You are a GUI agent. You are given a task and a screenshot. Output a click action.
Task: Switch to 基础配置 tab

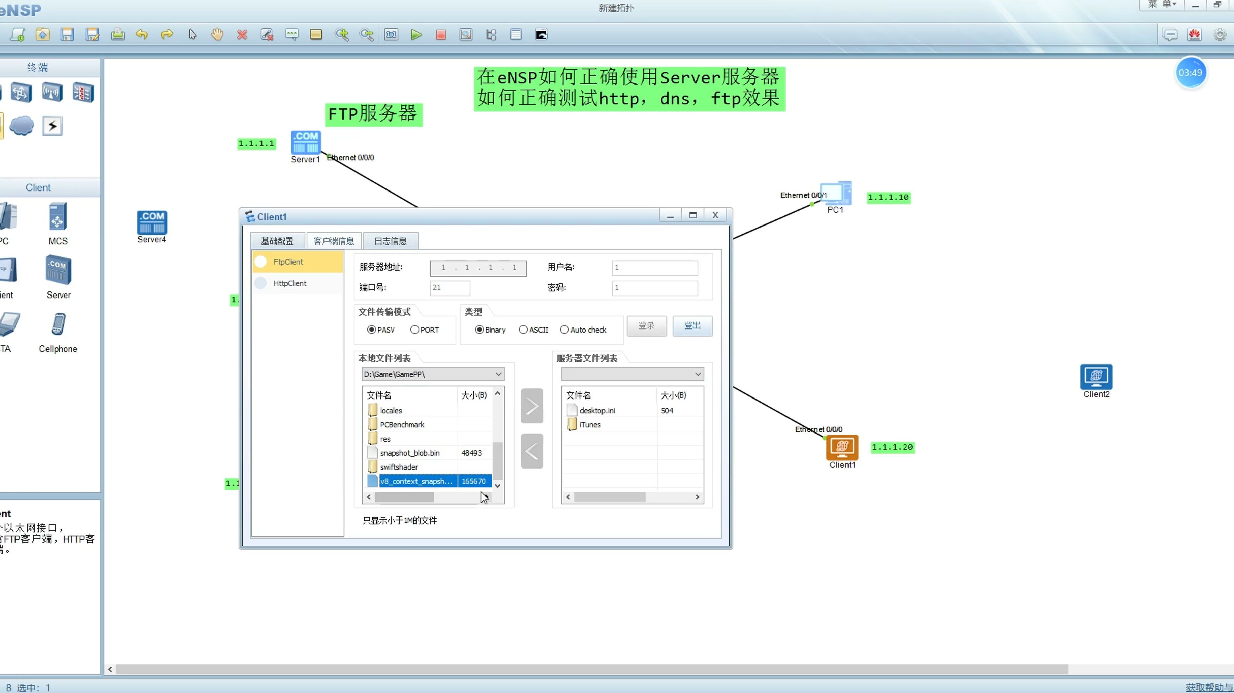click(x=277, y=241)
